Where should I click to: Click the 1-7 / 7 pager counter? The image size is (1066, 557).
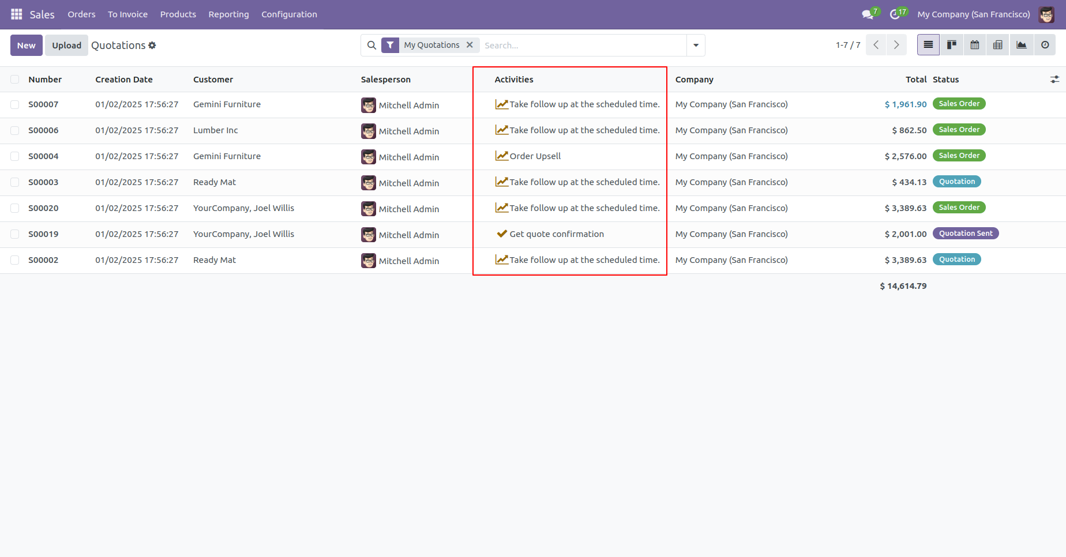point(848,45)
